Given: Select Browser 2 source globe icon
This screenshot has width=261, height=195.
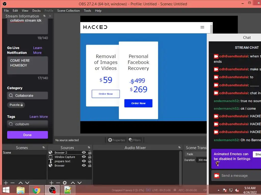Looking at the screenshot, I should [50, 152].
